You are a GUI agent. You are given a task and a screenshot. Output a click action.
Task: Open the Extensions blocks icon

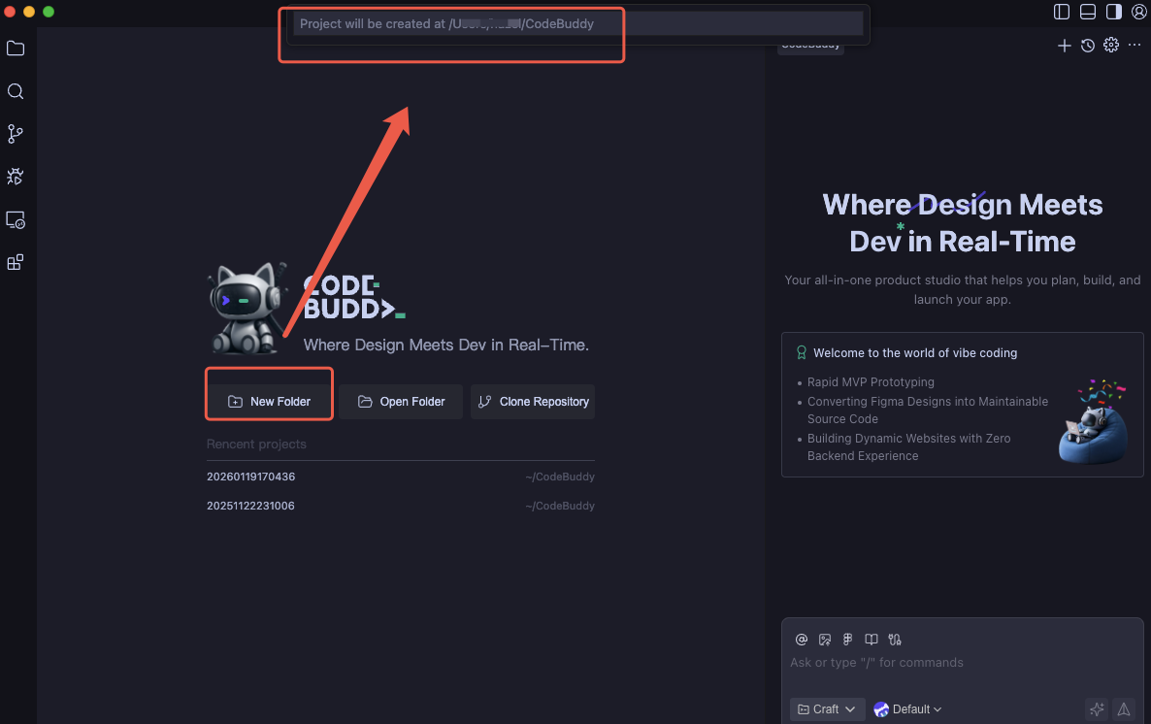pos(16,262)
